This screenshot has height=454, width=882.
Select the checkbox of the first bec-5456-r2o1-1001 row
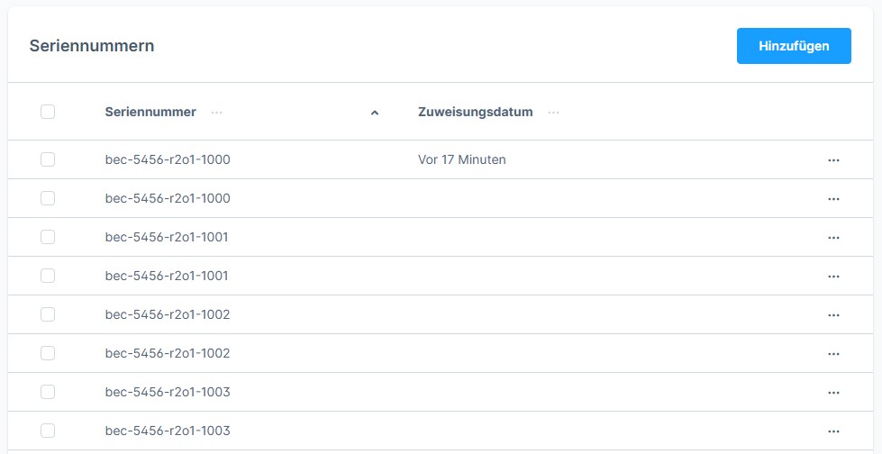pos(48,237)
